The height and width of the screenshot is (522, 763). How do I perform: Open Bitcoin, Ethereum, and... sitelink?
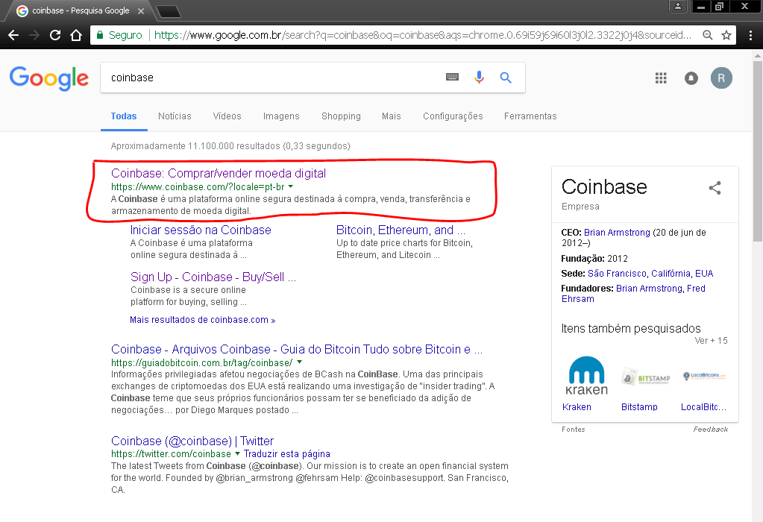pyautogui.click(x=401, y=230)
